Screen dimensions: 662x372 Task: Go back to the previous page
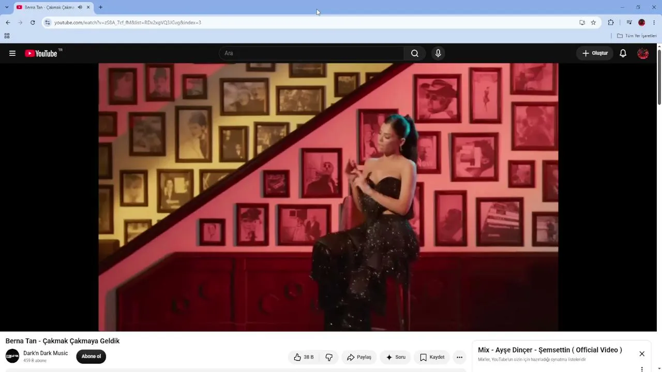[x=8, y=22]
